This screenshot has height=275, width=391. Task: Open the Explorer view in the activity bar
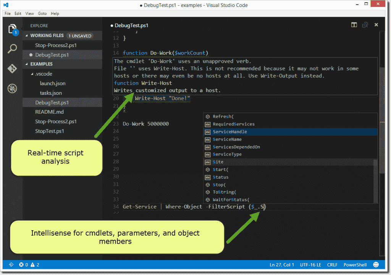[x=13, y=29]
